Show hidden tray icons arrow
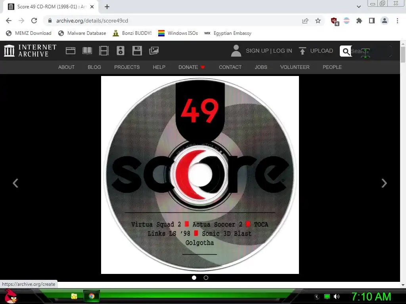The image size is (406, 304). [x=317, y=297]
